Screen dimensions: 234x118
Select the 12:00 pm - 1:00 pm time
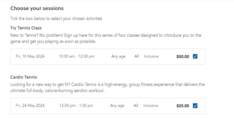(76, 105)
